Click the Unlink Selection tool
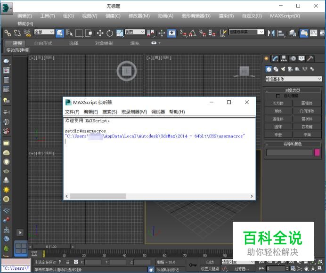Viewport: 326px width, 273px height. pos(17,33)
